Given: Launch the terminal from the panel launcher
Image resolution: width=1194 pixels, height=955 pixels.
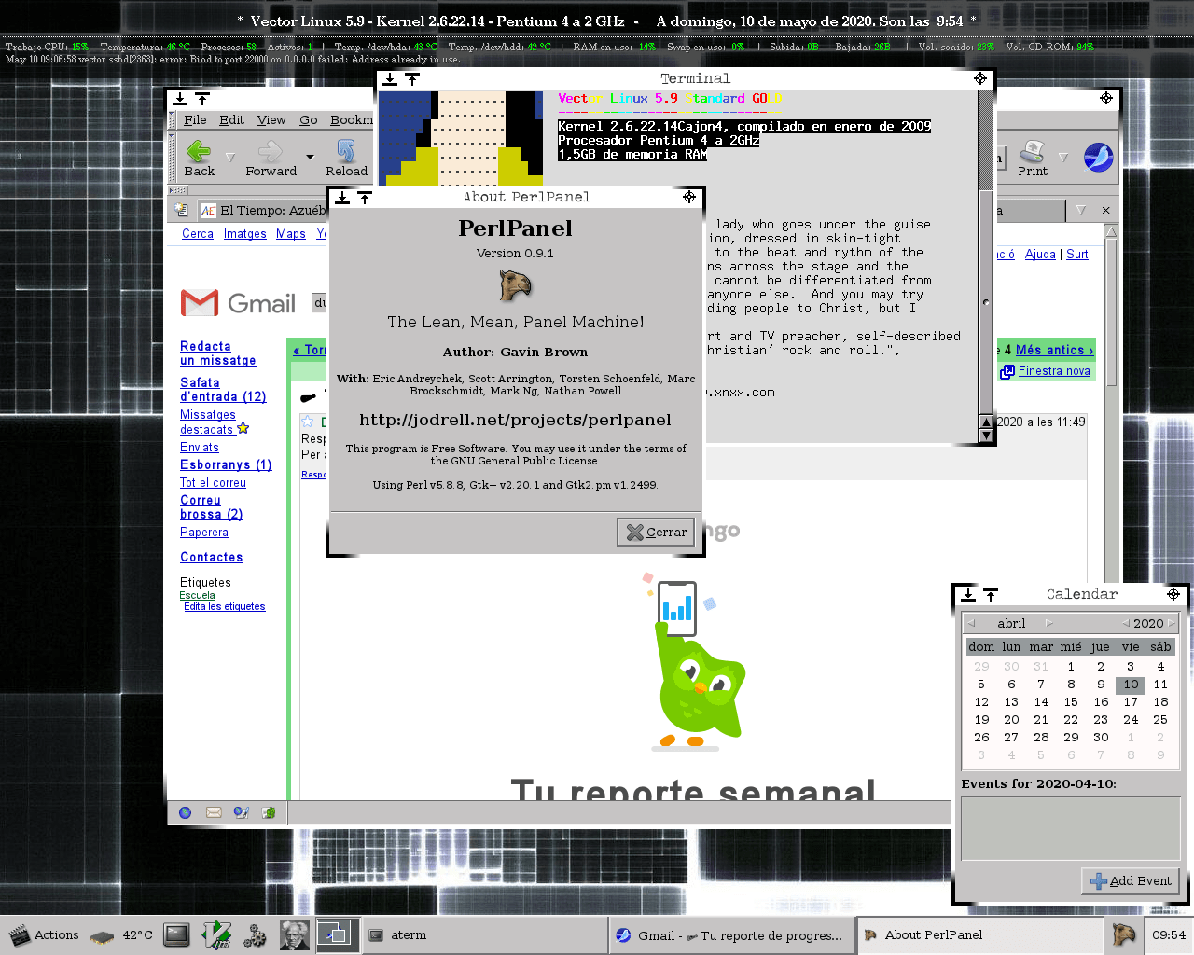Looking at the screenshot, I should pos(176,934).
